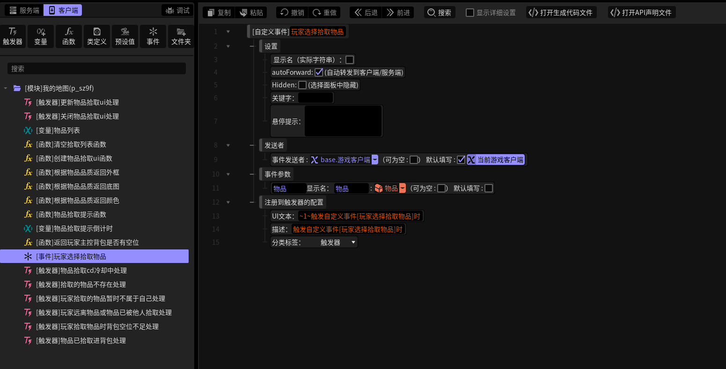Click the 粘贴 paste button
The height and width of the screenshot is (369, 726).
click(251, 13)
